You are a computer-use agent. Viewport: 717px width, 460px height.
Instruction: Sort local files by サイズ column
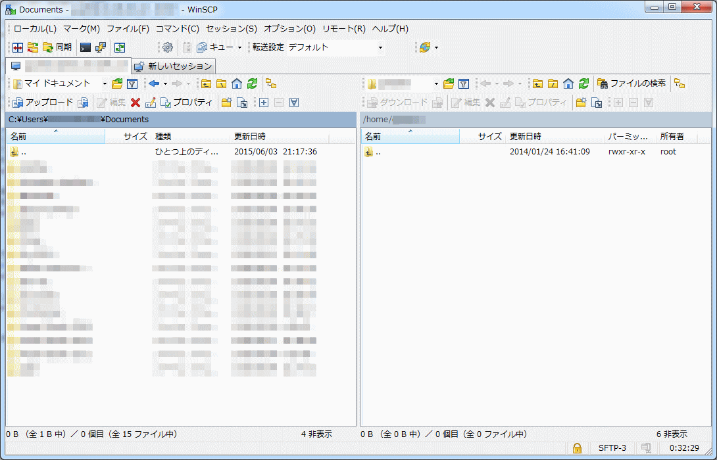point(128,137)
